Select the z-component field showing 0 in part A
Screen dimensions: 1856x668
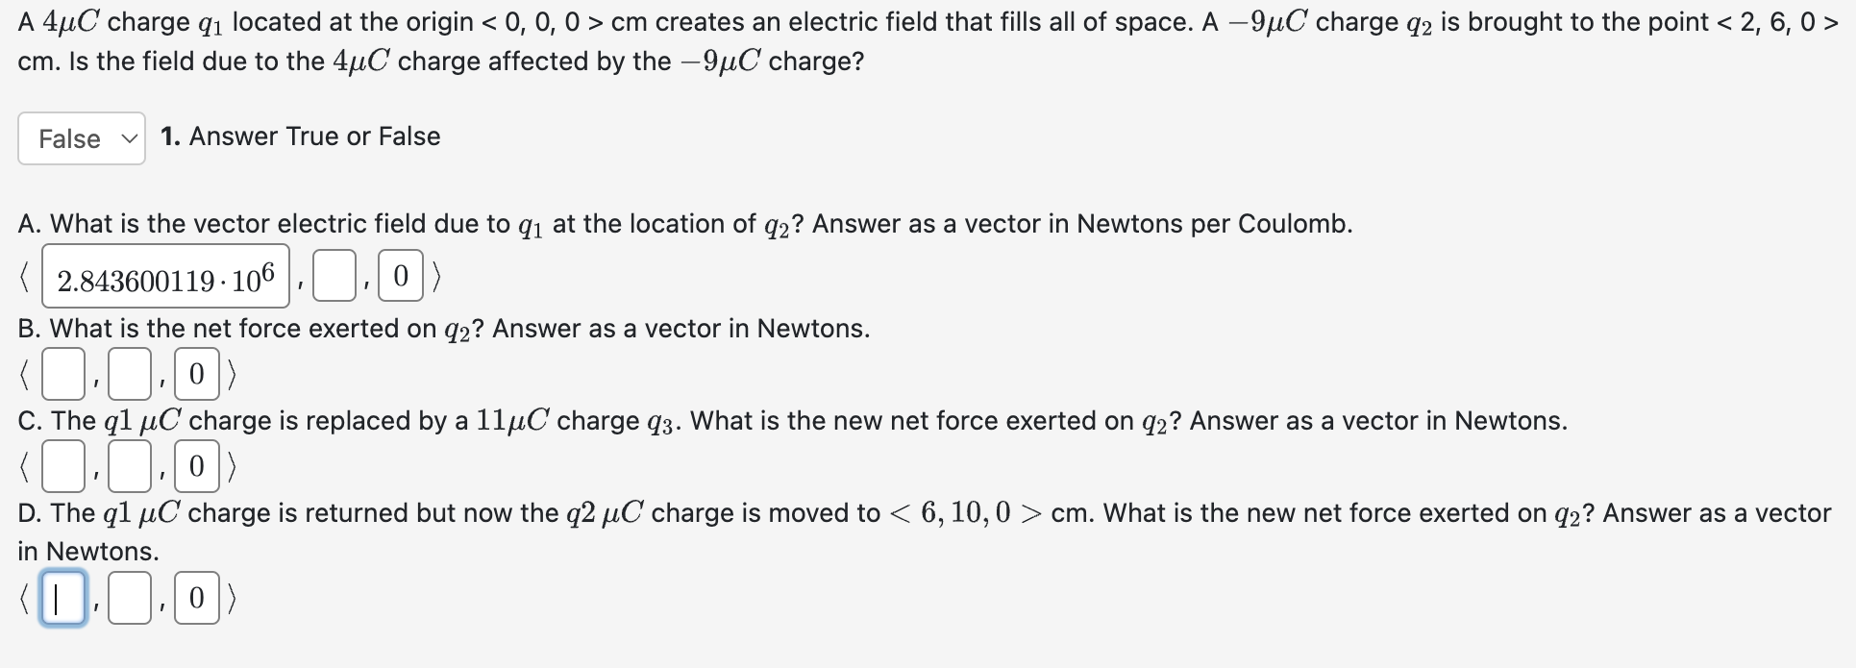(x=400, y=278)
